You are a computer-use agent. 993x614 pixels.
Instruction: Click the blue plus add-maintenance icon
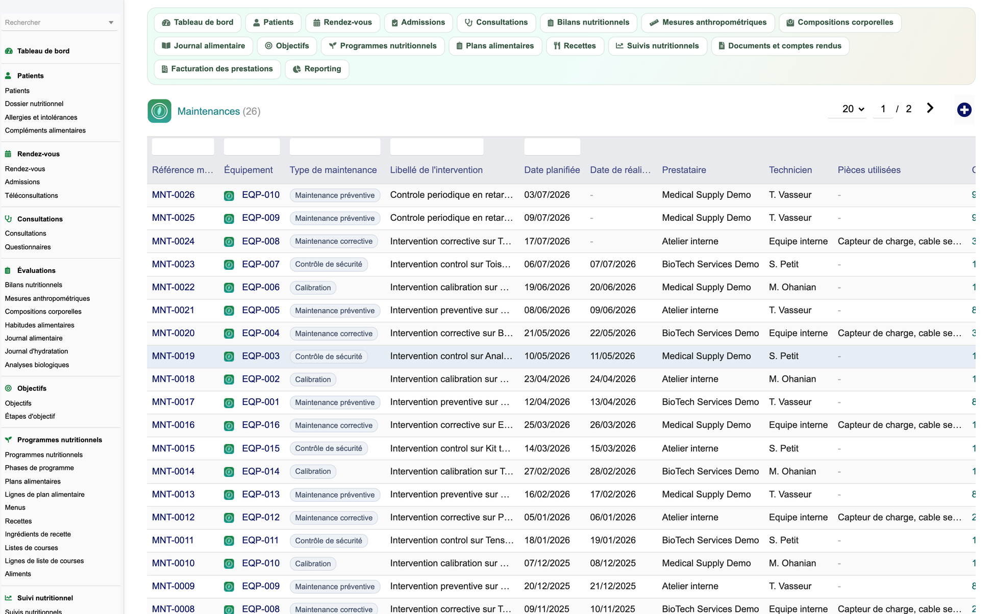coord(964,110)
